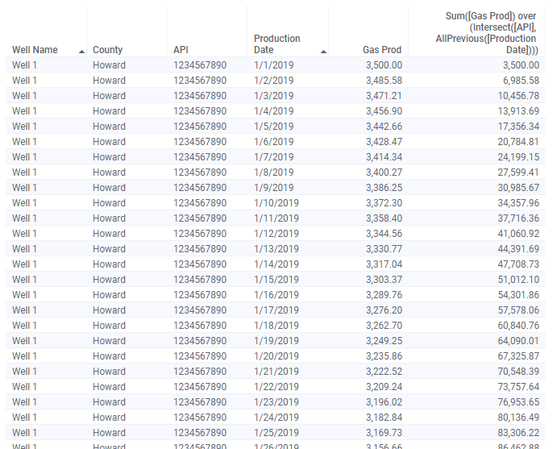The image size is (557, 449).
Task: Click Well 1 in the 1/20/2019 row
Action: click(x=24, y=355)
